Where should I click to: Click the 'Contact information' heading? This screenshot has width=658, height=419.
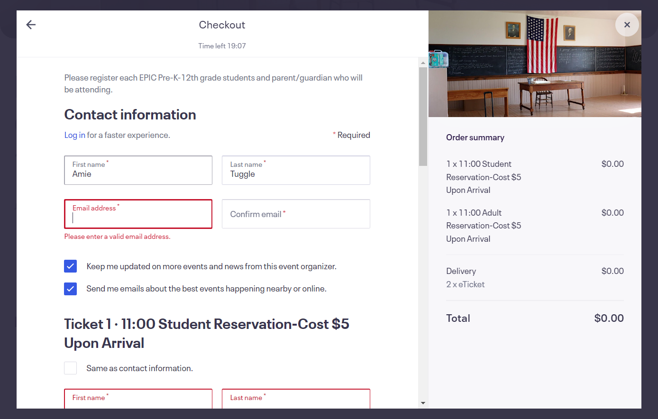point(130,115)
